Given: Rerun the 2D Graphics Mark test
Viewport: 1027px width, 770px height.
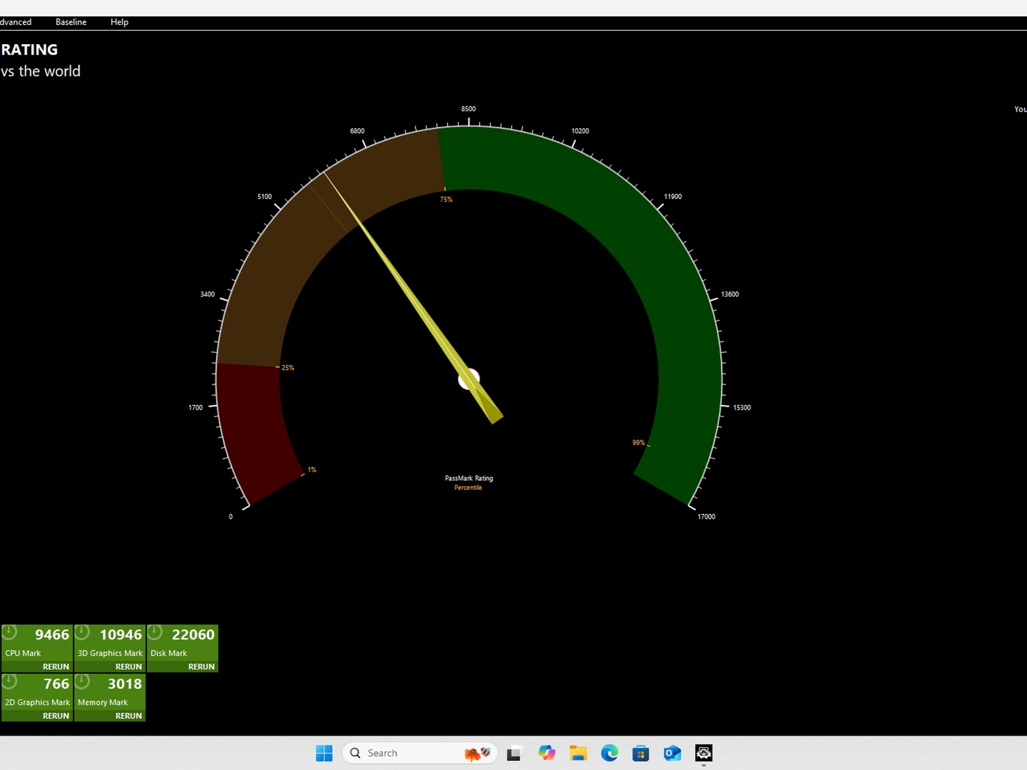Looking at the screenshot, I should (56, 716).
